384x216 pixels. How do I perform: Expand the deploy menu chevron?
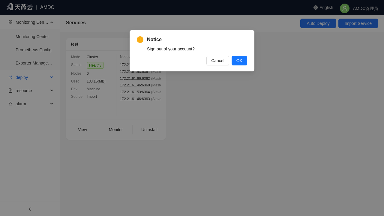point(52,77)
